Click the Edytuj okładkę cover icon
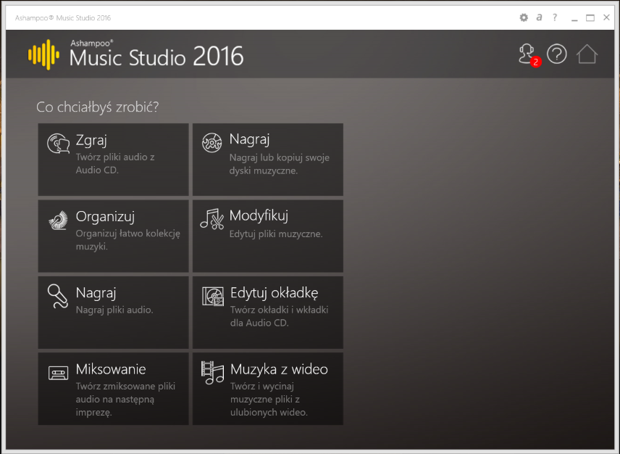This screenshot has width=620, height=454. click(213, 297)
